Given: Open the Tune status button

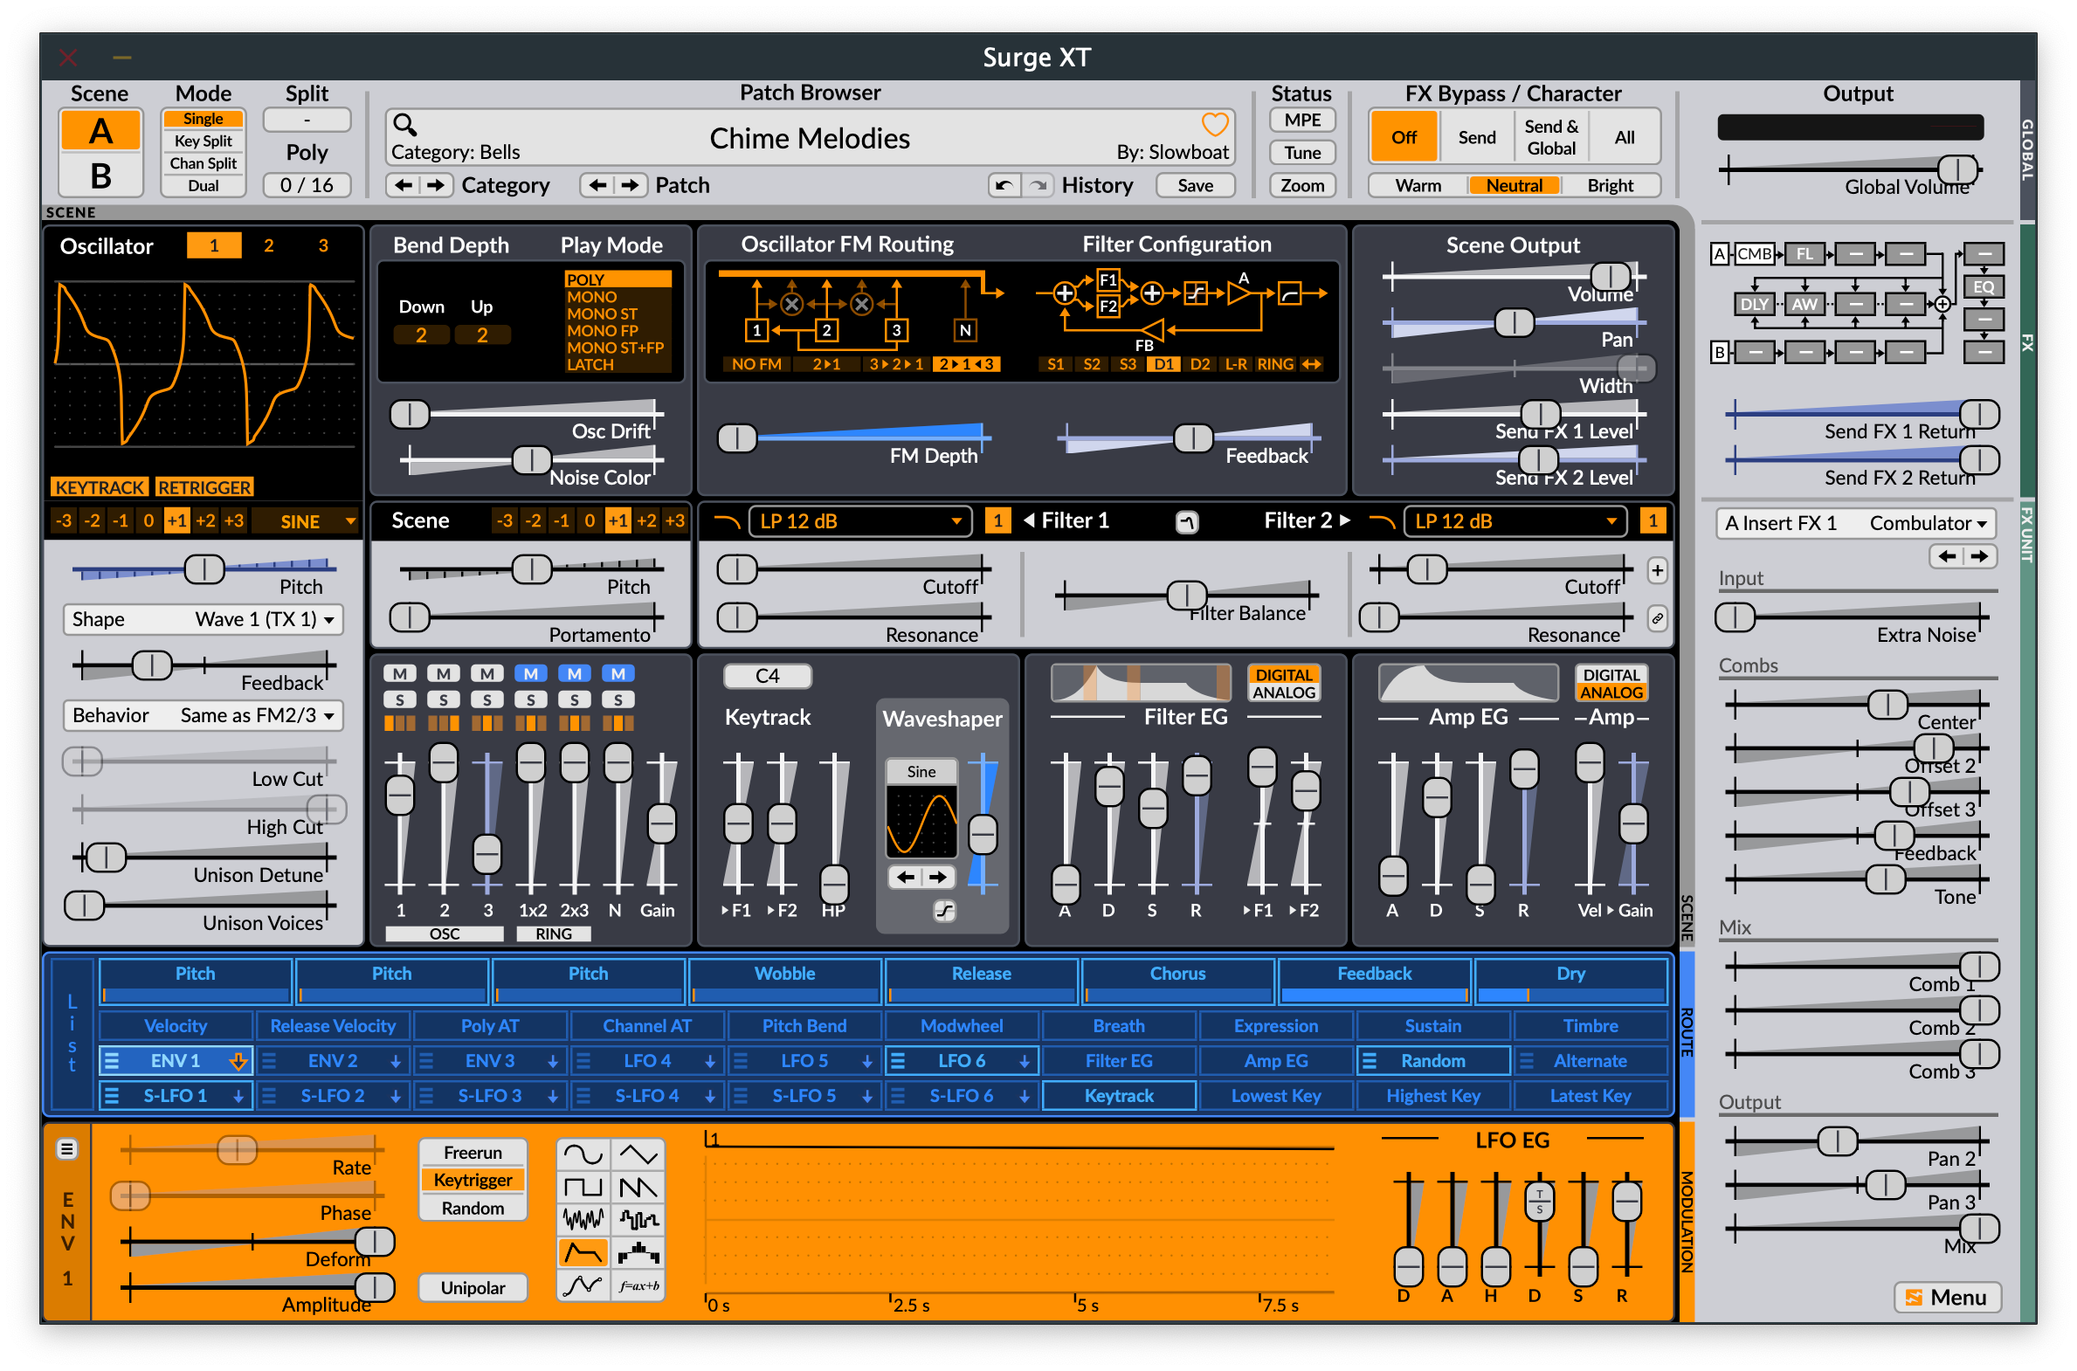Looking at the screenshot, I should 1301,152.
